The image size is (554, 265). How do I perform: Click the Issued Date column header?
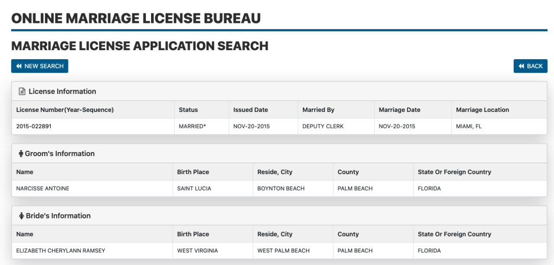(x=251, y=109)
